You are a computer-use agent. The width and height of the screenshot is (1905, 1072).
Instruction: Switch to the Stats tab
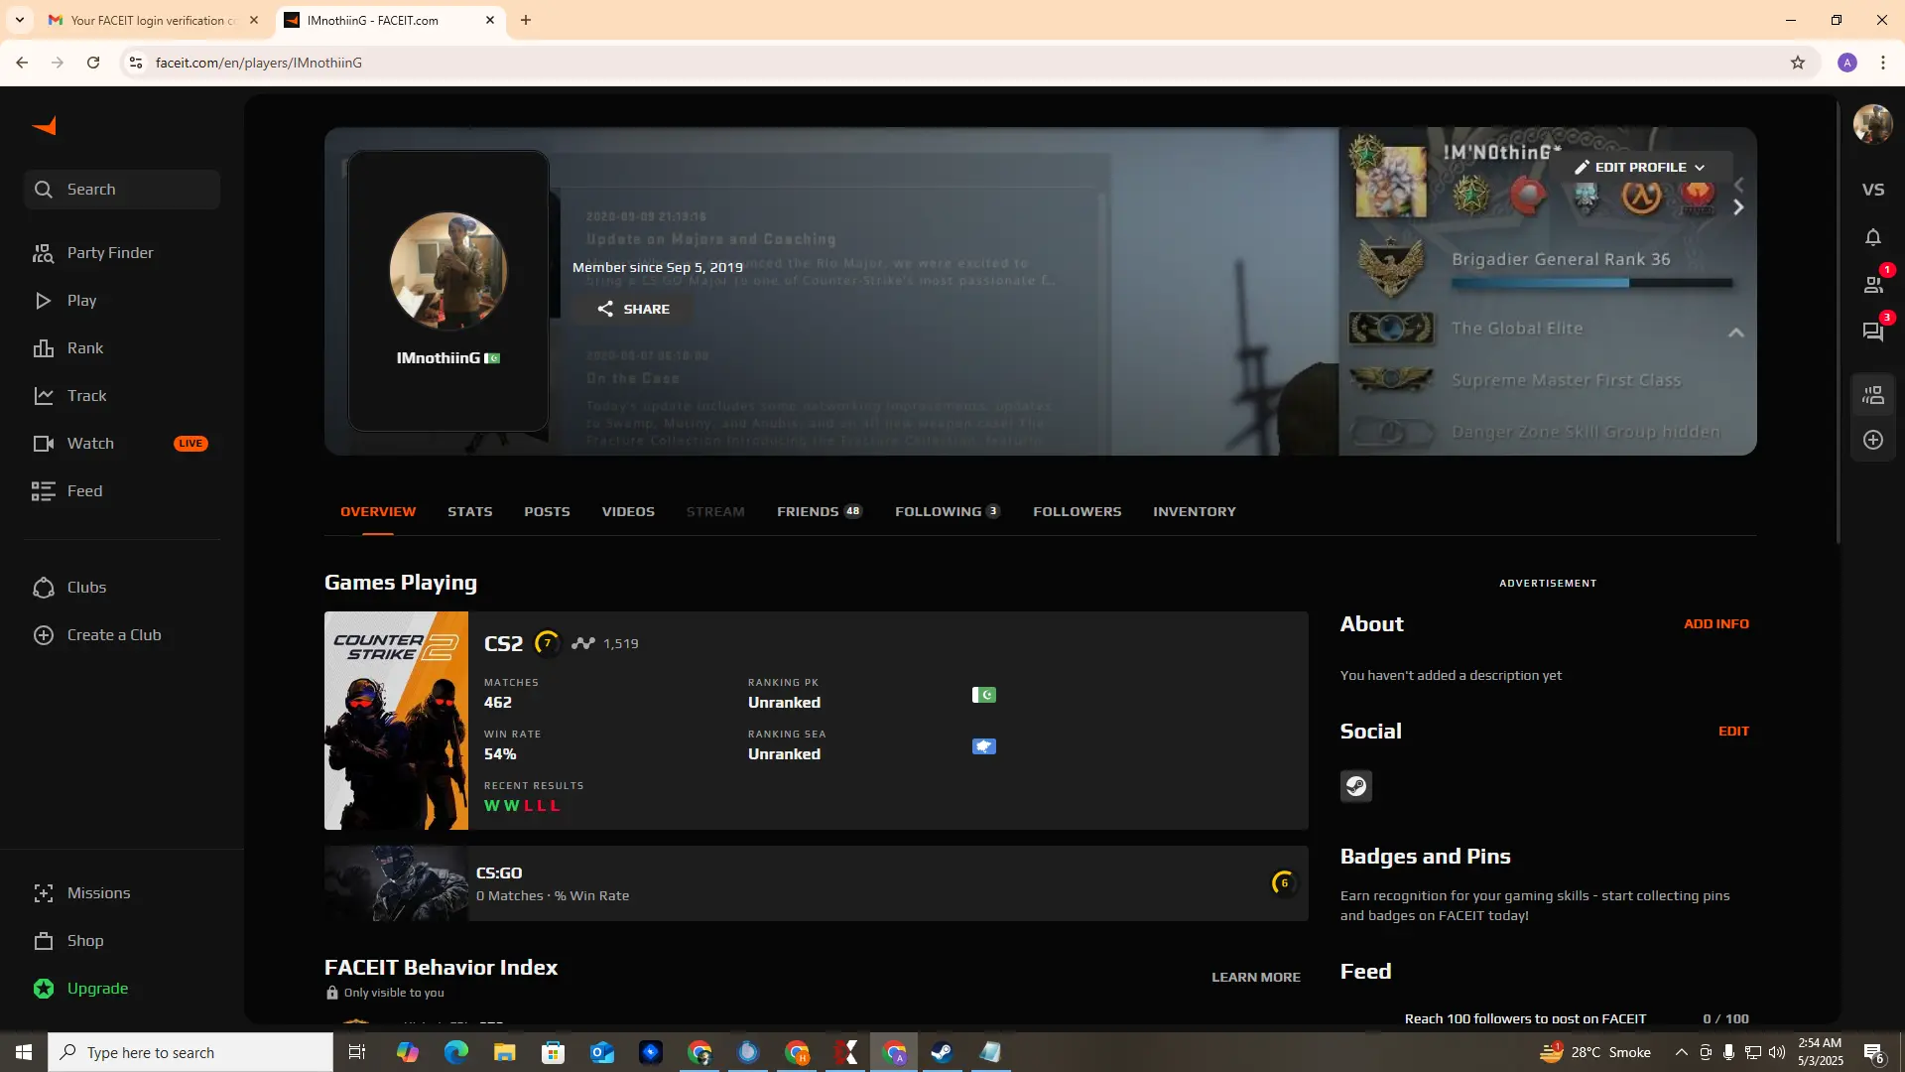pyautogui.click(x=469, y=511)
